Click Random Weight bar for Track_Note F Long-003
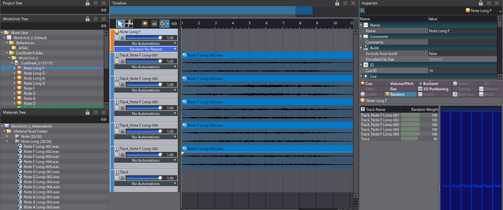 click(410, 125)
